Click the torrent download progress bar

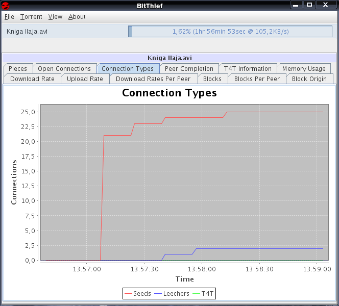point(230,32)
